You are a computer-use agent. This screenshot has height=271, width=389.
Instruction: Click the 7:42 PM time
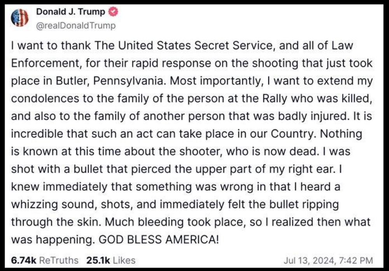pos(356,261)
